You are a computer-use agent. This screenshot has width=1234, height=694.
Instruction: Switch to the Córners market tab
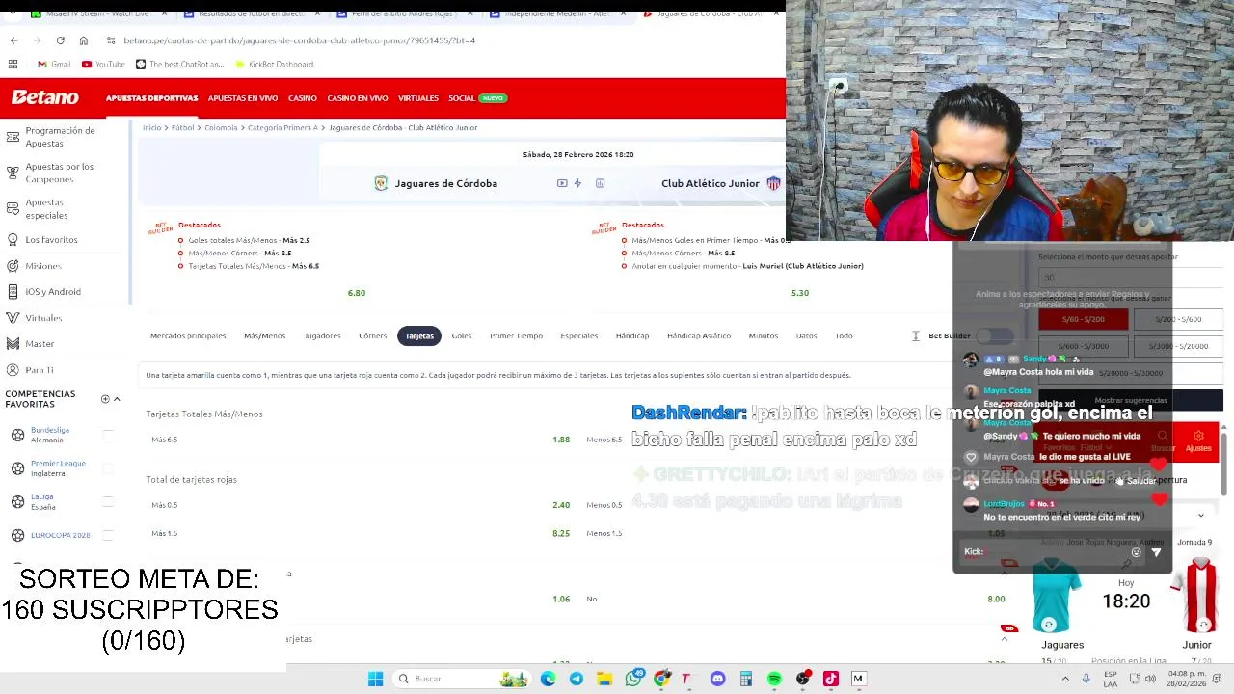click(373, 335)
